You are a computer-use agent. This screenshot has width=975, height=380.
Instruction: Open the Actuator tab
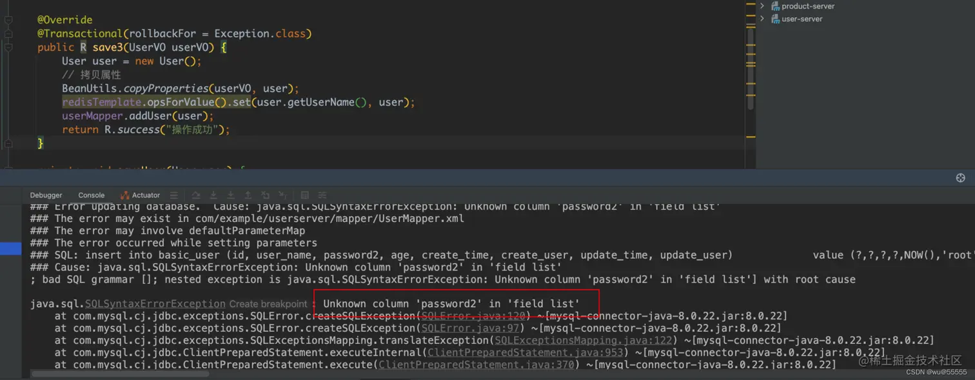(140, 195)
